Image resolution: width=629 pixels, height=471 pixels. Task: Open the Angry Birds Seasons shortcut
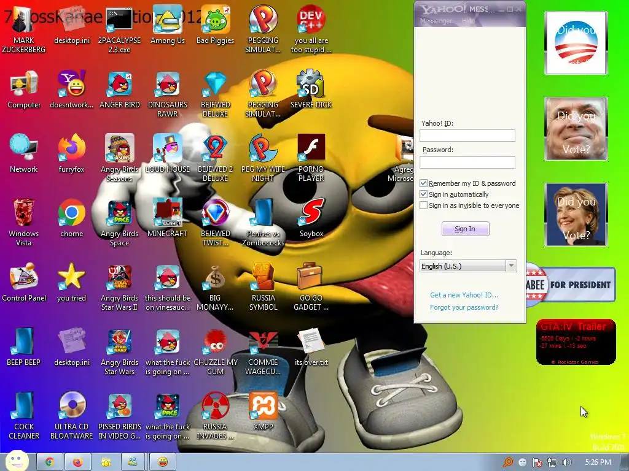(x=119, y=158)
